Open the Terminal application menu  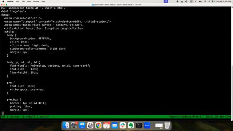pyautogui.click(x=10, y=1)
